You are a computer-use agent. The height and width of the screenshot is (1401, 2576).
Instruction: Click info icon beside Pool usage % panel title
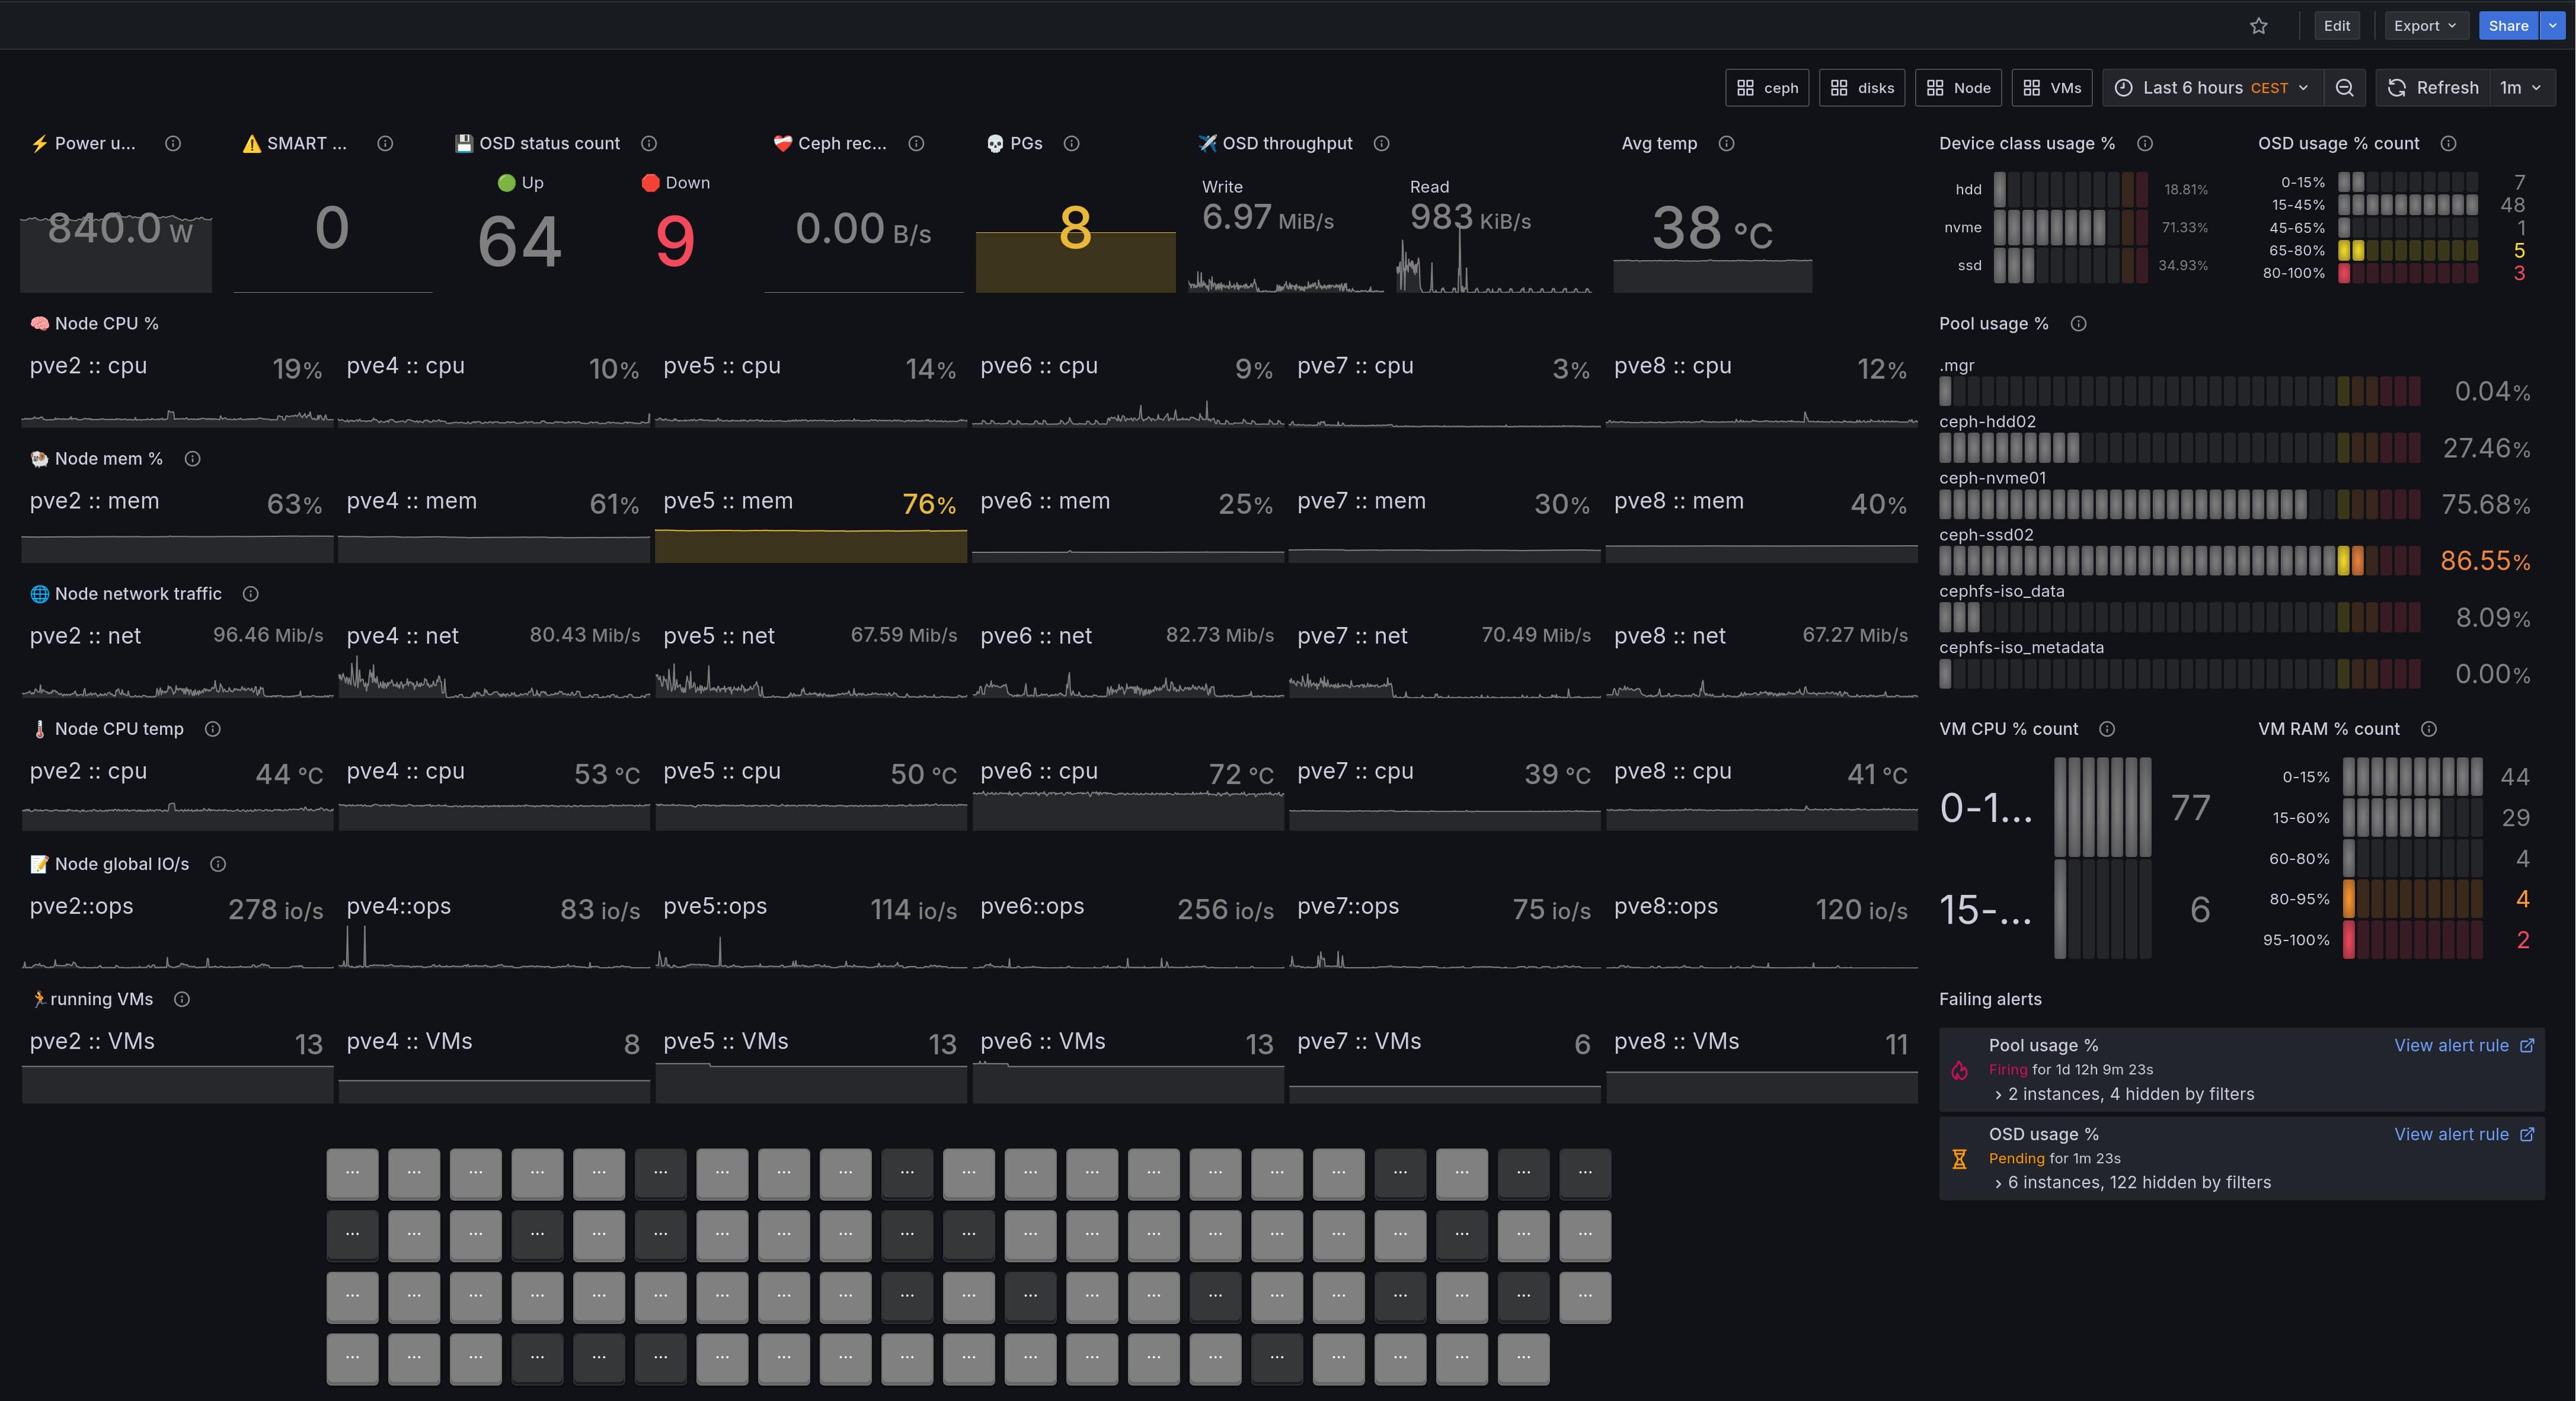[2078, 324]
